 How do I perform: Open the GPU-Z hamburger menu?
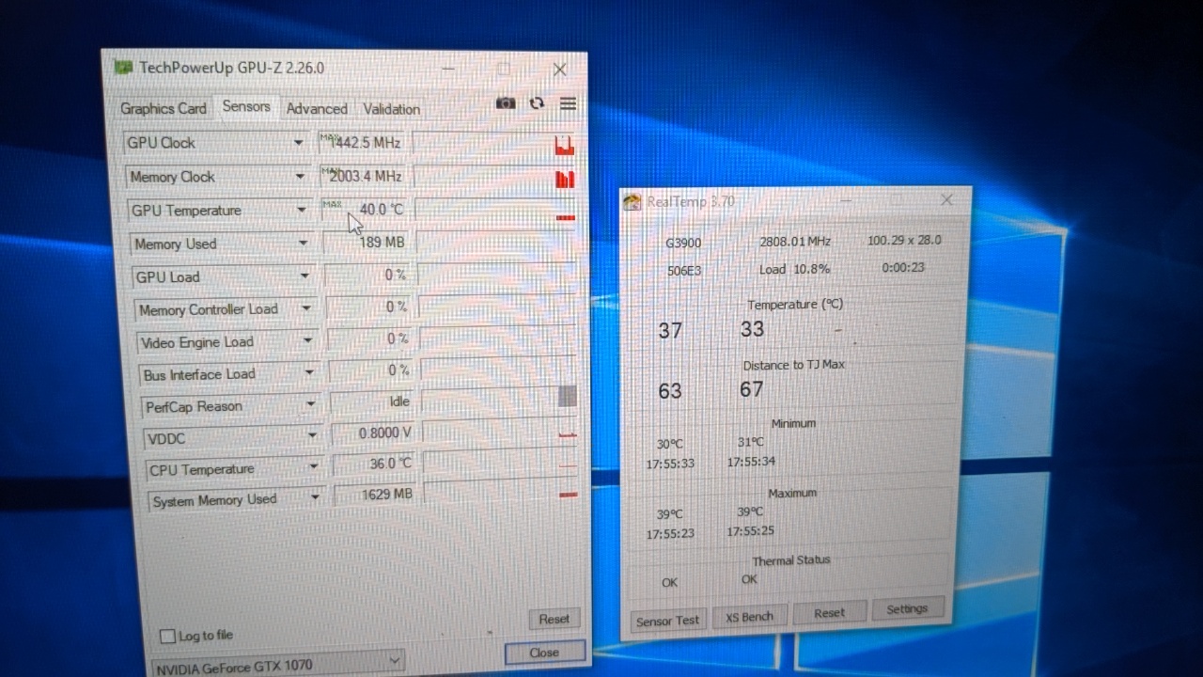[x=568, y=104]
